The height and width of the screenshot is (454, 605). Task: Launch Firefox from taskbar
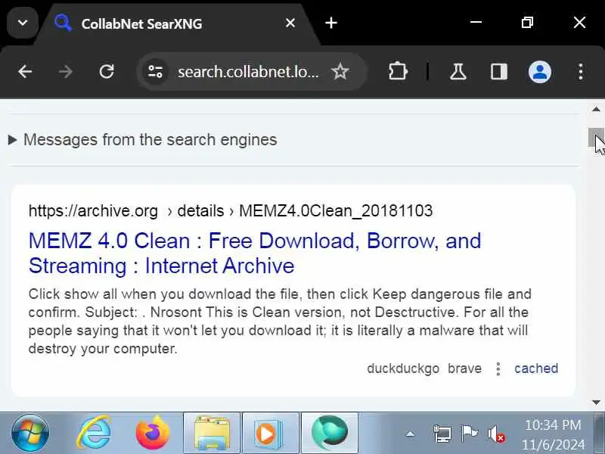[153, 433]
